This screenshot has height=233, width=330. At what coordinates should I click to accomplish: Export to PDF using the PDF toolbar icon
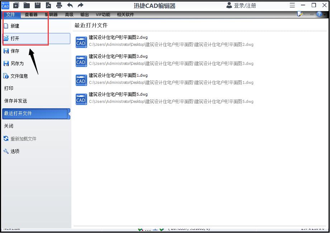pyautogui.click(x=48, y=5)
